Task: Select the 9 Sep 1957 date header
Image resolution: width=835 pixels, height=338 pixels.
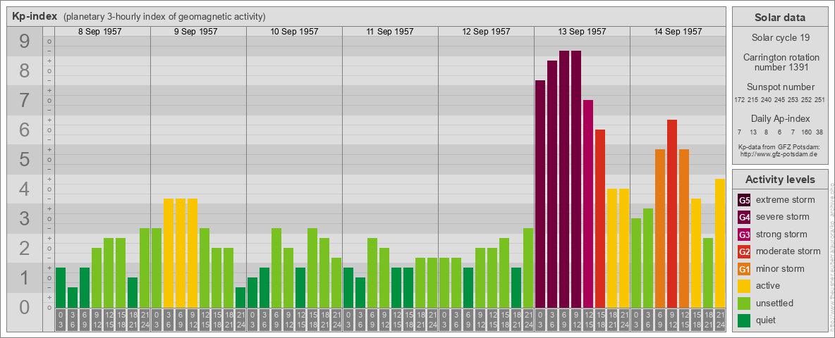Action: click(x=195, y=32)
